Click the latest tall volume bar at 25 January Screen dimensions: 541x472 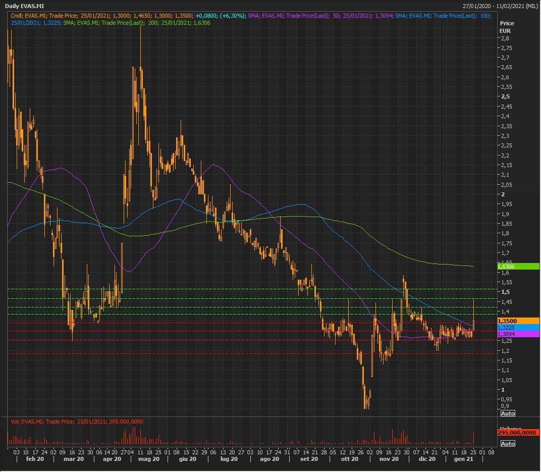coord(473,439)
